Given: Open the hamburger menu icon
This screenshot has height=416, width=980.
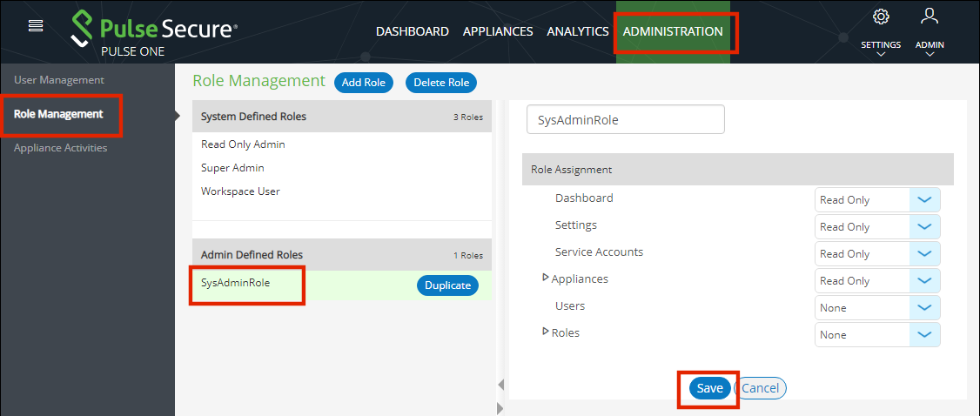Looking at the screenshot, I should pyautogui.click(x=36, y=25).
